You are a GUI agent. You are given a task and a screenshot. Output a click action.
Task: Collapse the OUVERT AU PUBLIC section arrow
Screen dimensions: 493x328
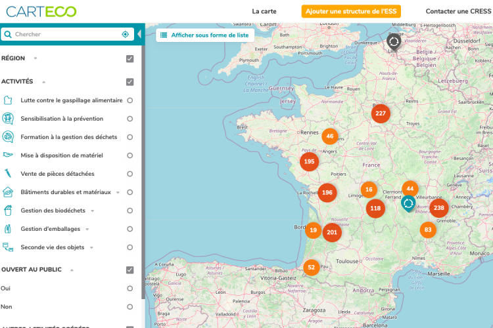(x=72, y=270)
